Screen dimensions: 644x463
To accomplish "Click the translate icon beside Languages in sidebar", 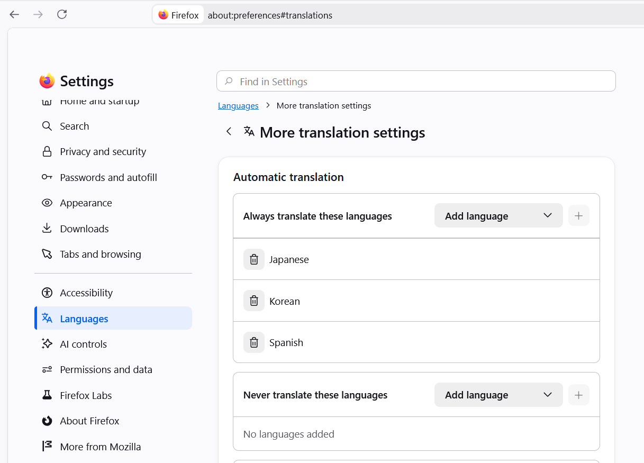I will click(47, 318).
